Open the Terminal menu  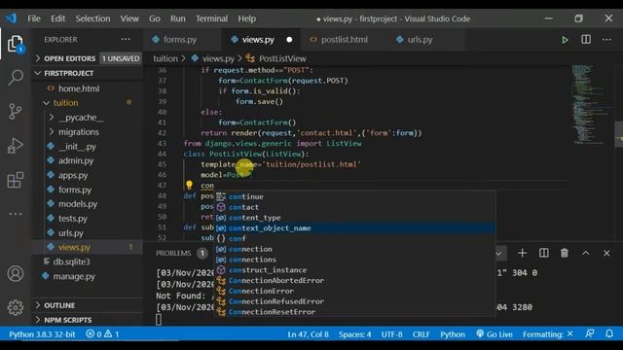pos(212,18)
